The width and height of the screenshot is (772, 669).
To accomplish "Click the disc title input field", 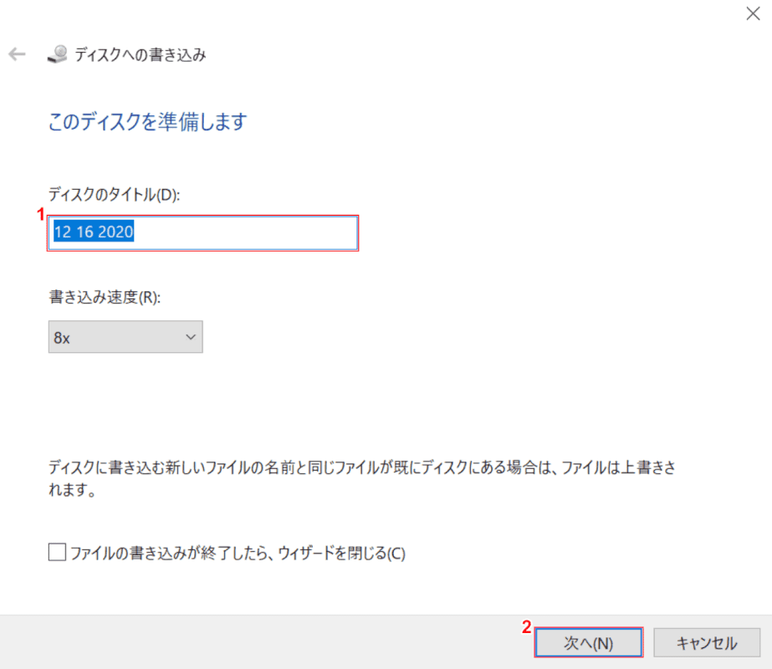I will point(203,232).
